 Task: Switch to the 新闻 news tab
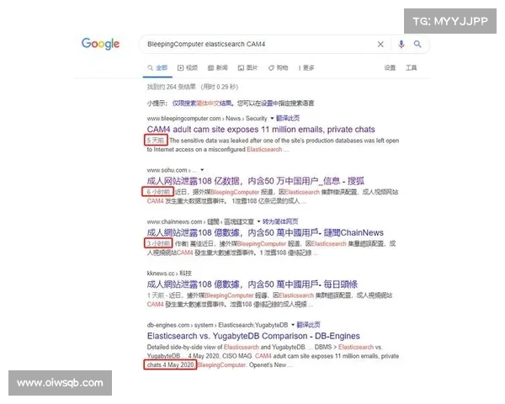pyautogui.click(x=218, y=67)
